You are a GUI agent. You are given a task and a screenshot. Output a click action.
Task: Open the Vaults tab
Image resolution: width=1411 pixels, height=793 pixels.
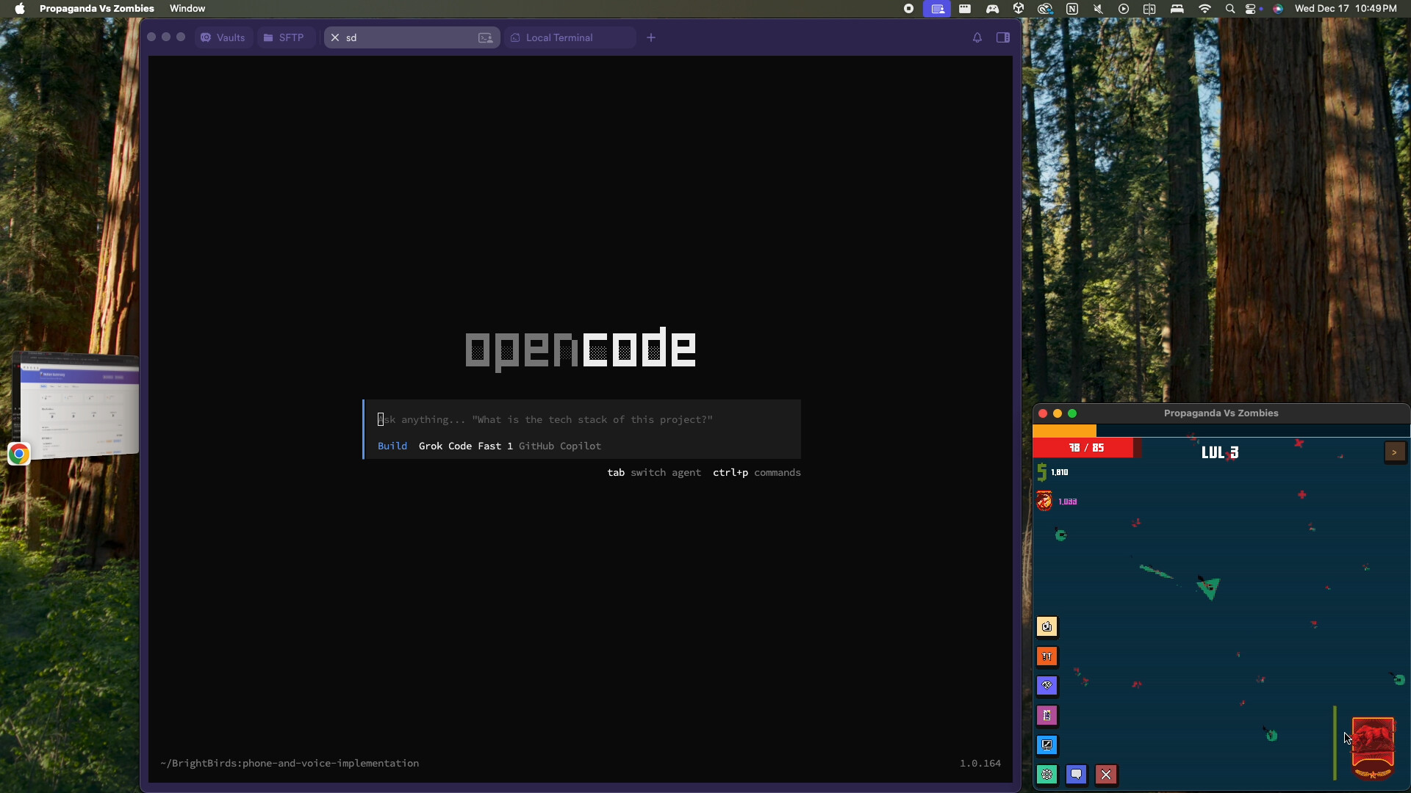(x=223, y=37)
